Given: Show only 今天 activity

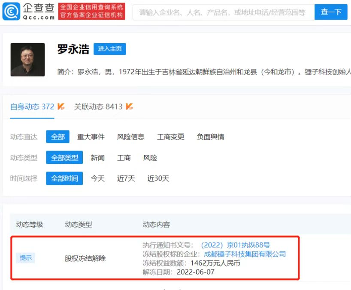Looking at the screenshot, I should coord(97,178).
